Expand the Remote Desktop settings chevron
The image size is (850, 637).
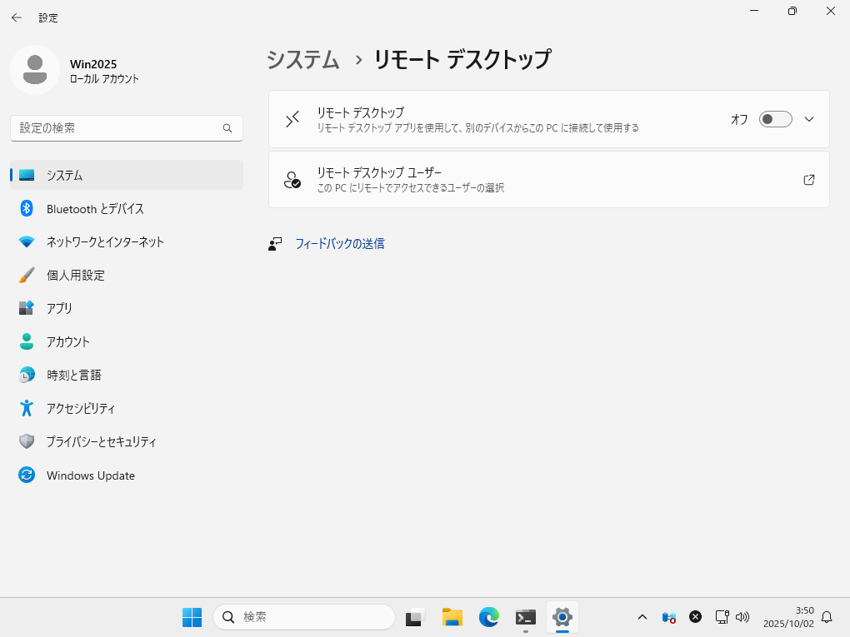click(x=808, y=119)
